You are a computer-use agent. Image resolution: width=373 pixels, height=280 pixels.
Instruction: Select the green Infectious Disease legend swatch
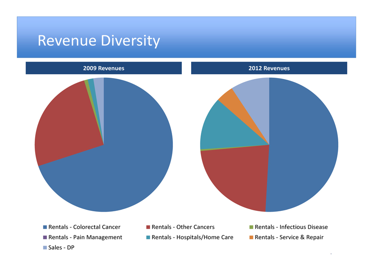click(251, 227)
